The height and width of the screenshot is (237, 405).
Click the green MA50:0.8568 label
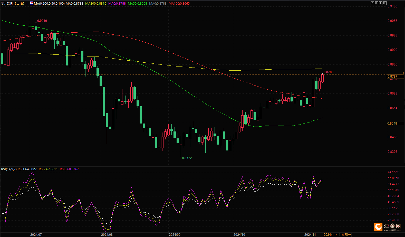[138, 4]
